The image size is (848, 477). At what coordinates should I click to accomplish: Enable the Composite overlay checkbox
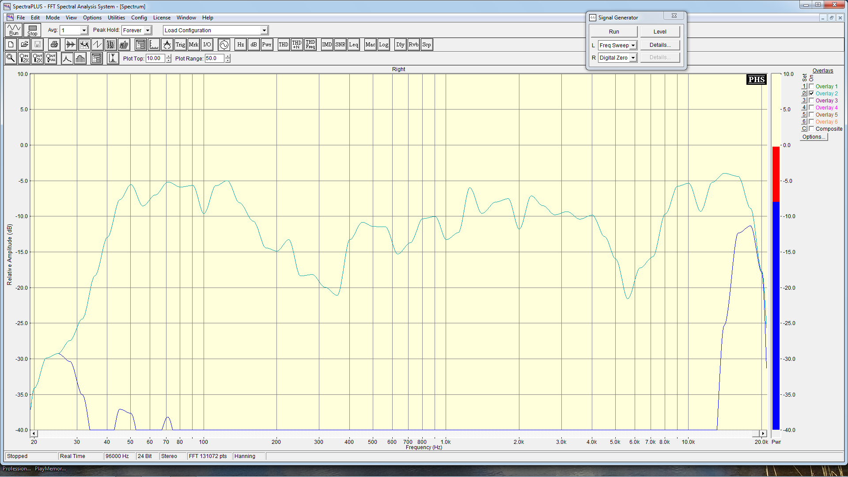pos(811,129)
